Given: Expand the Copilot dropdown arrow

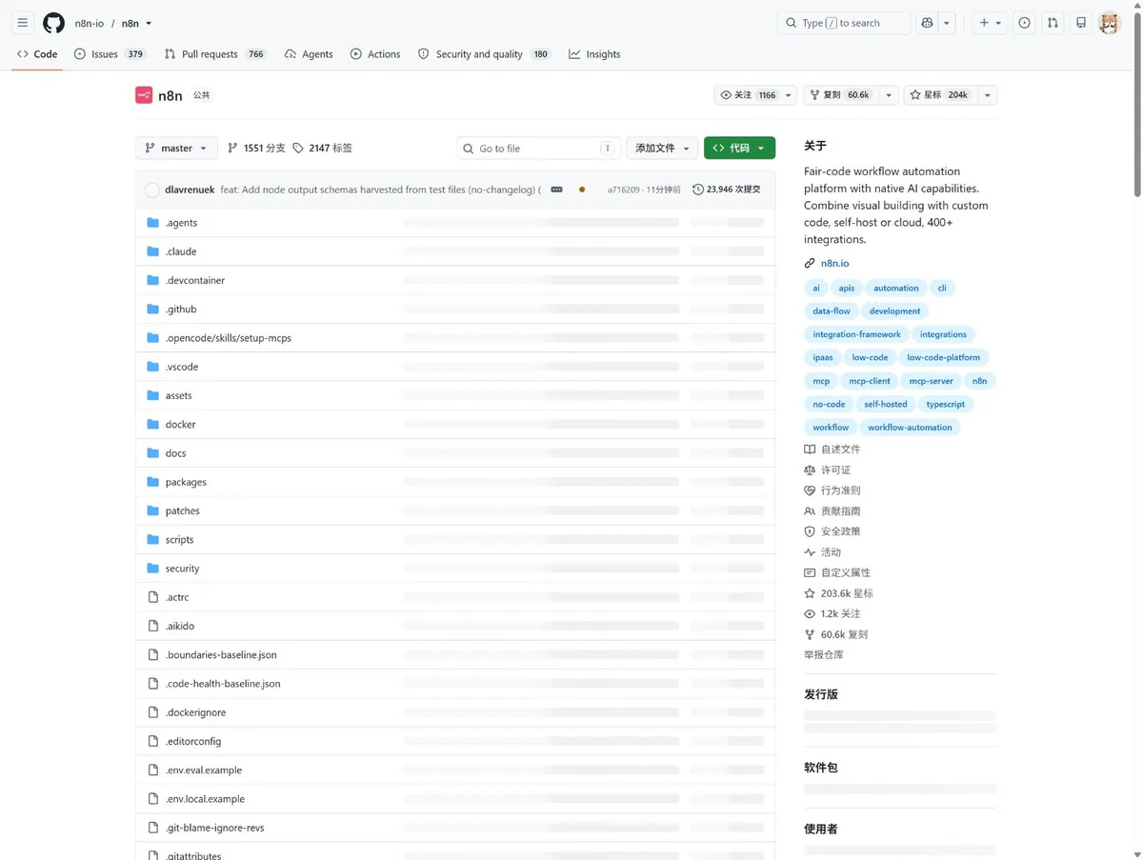Looking at the screenshot, I should (x=947, y=23).
